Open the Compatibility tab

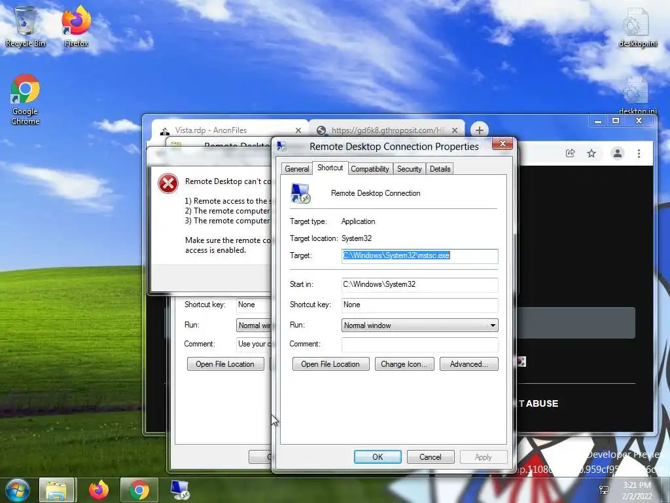(370, 169)
